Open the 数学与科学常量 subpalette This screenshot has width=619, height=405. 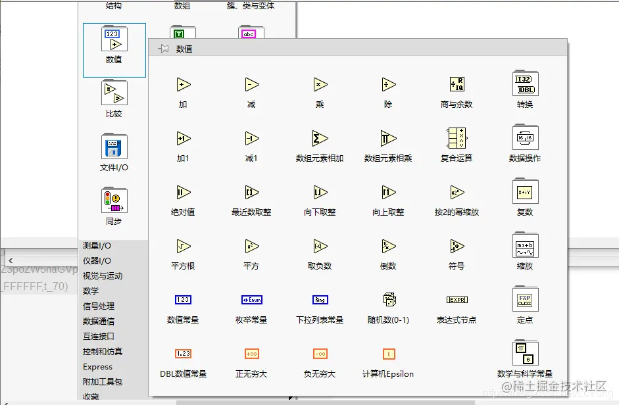(524, 354)
